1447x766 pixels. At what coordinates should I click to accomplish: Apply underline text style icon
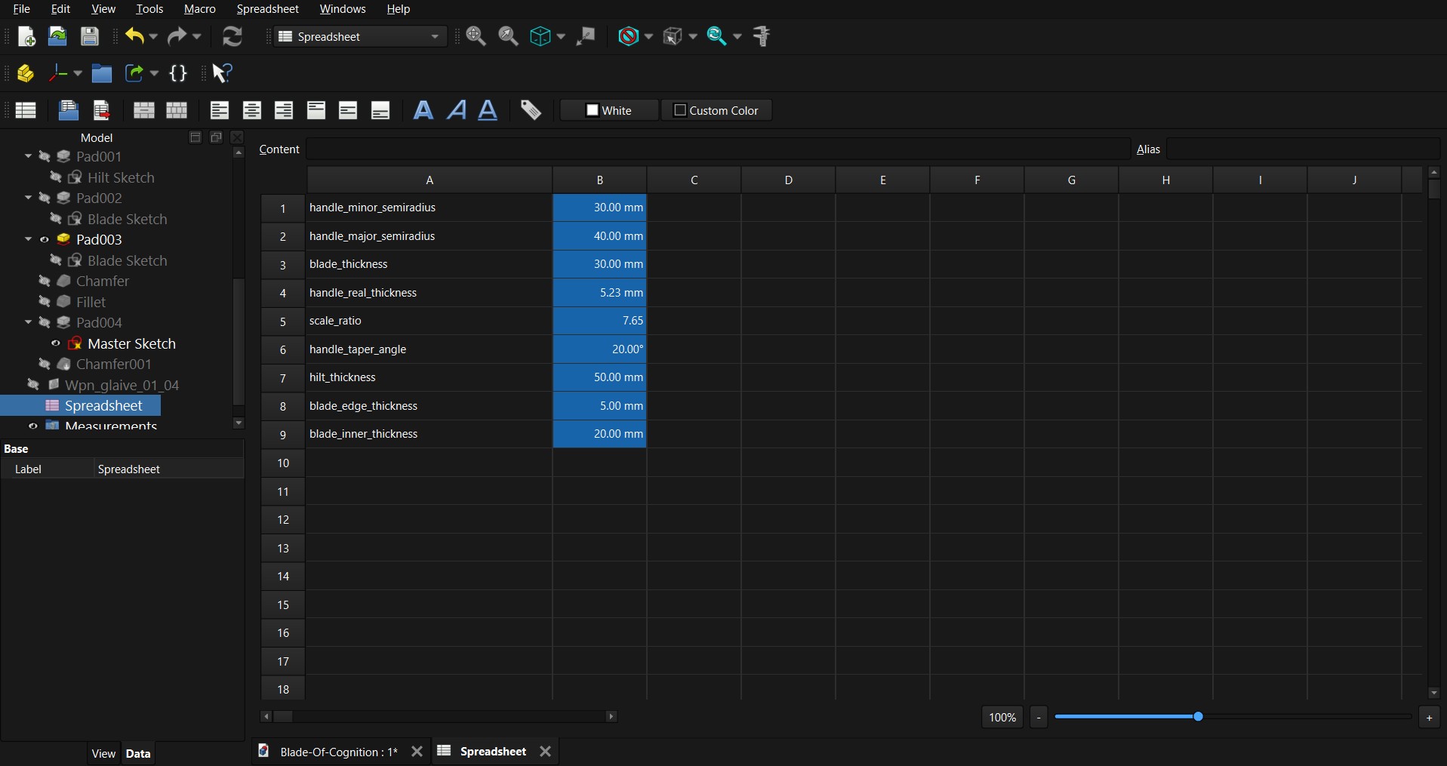488,110
